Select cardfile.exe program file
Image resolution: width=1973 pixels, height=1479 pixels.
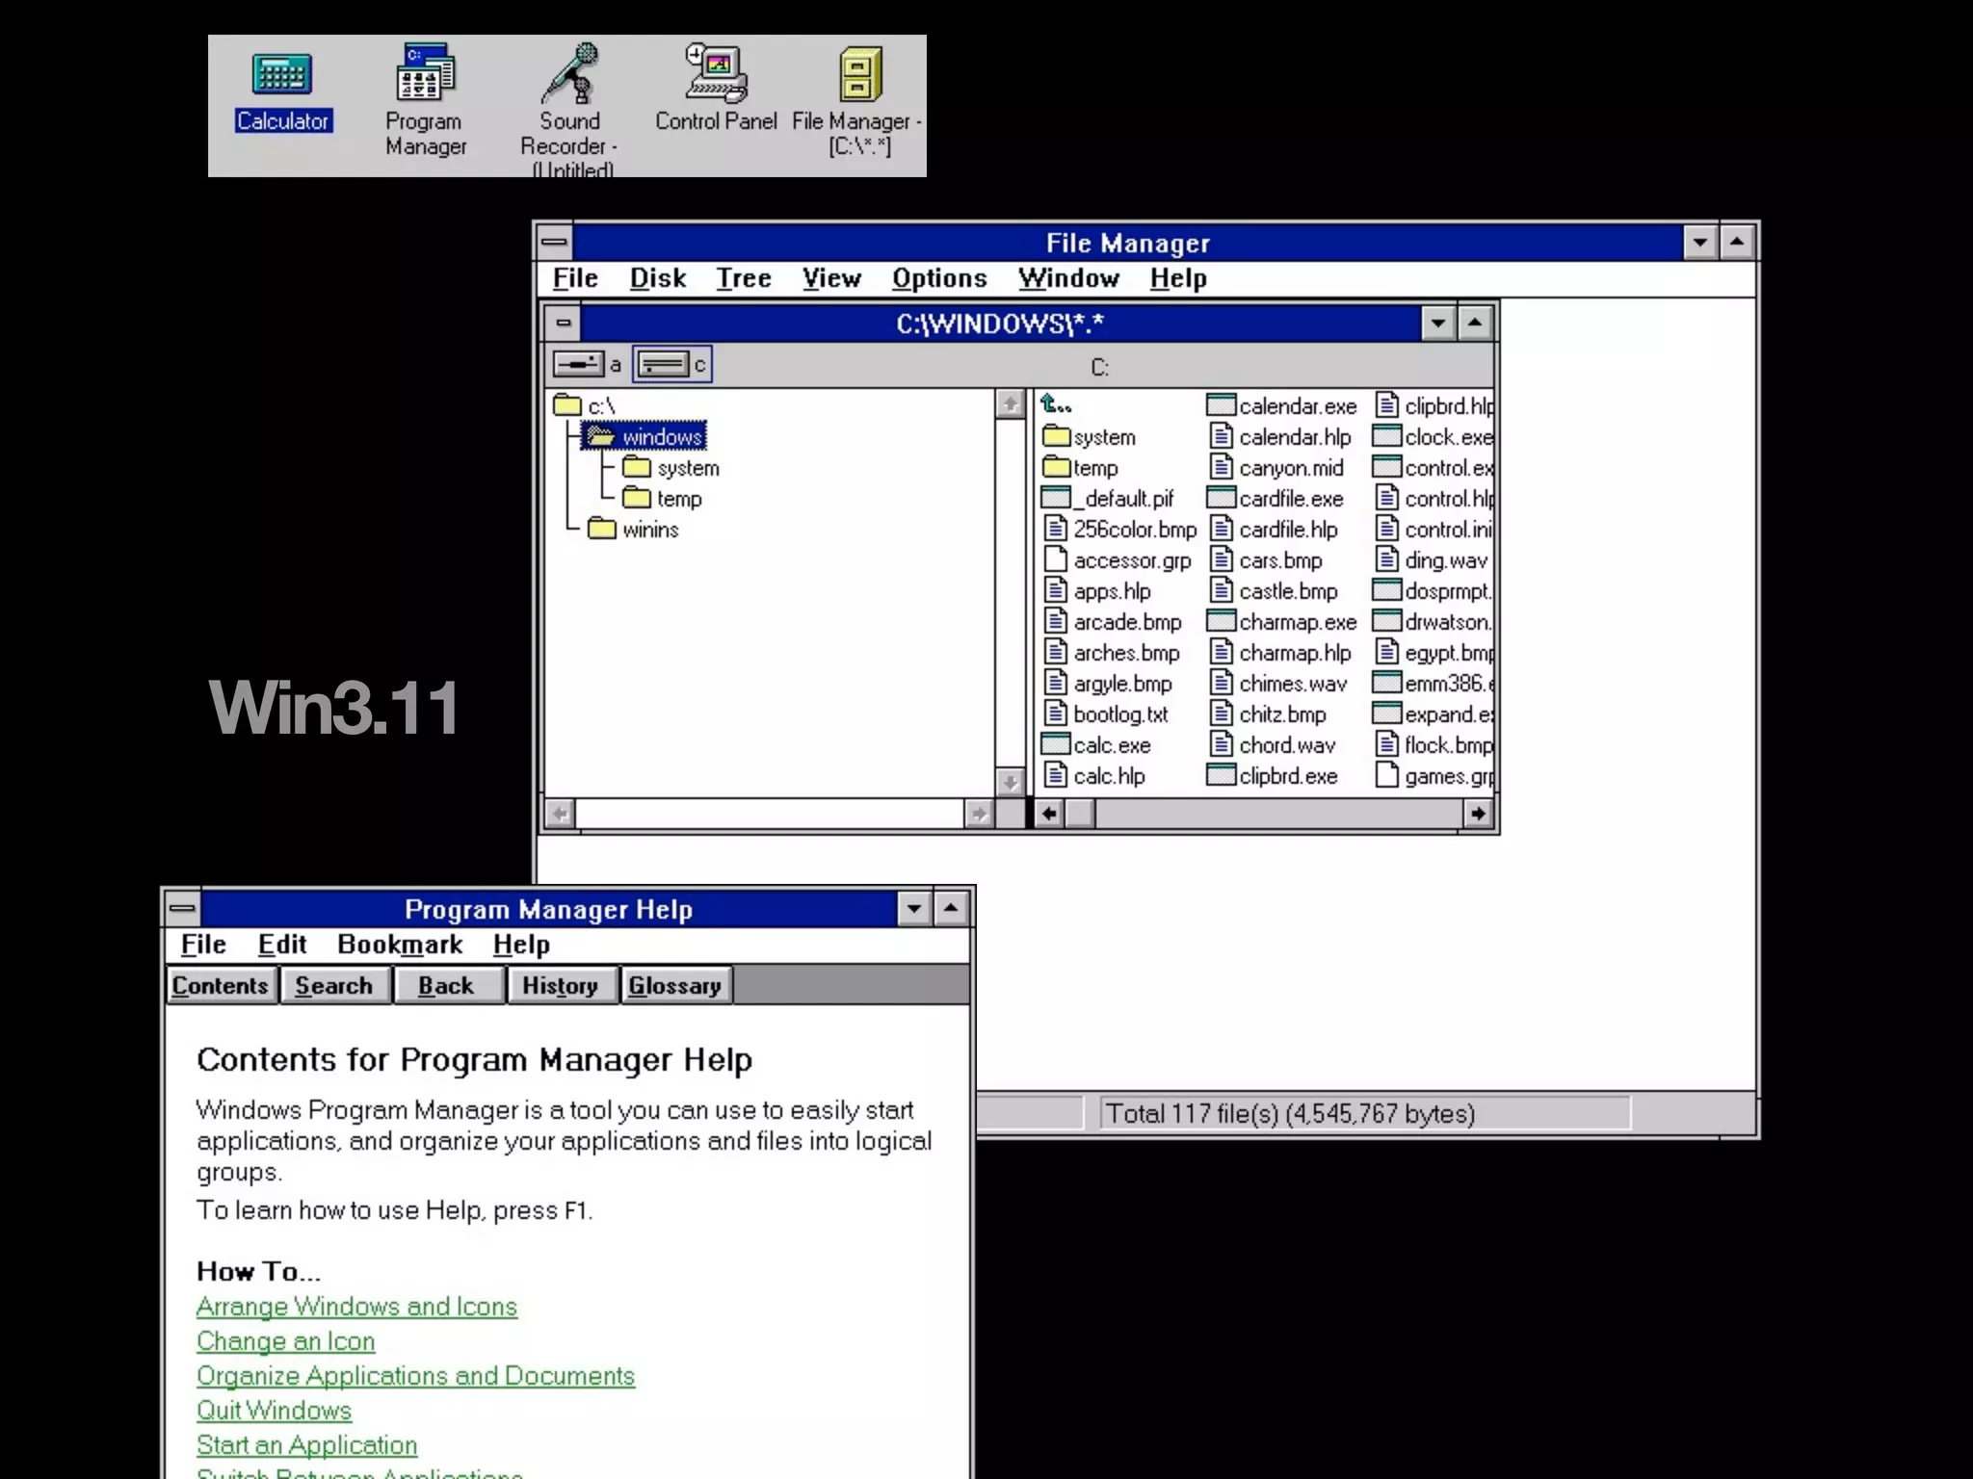1276,499
